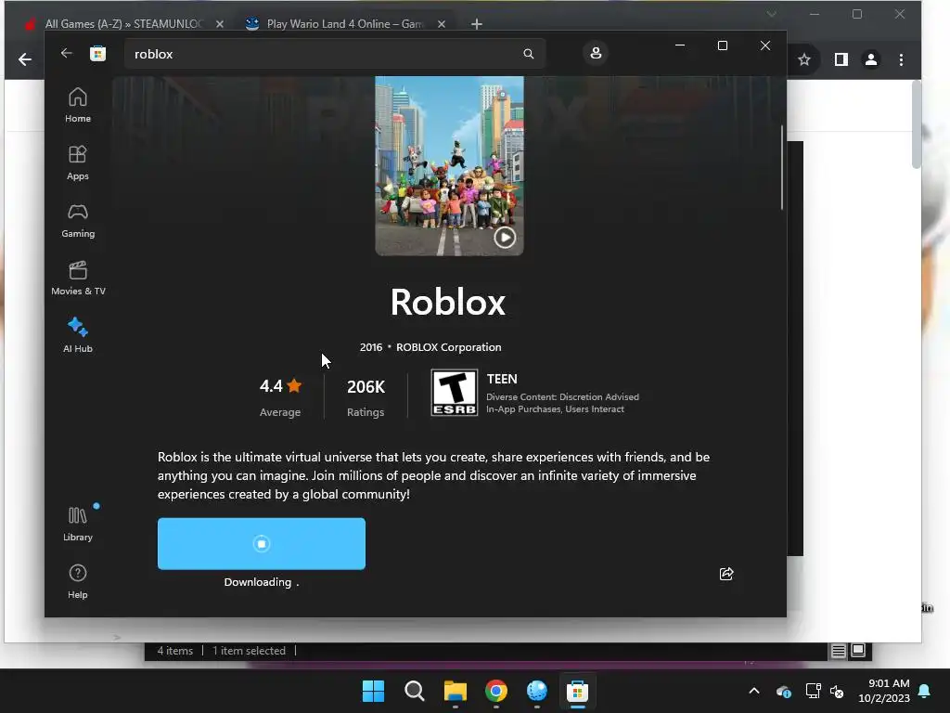This screenshot has height=713, width=950.
Task: Share the Roblox app page
Action: pos(726,574)
